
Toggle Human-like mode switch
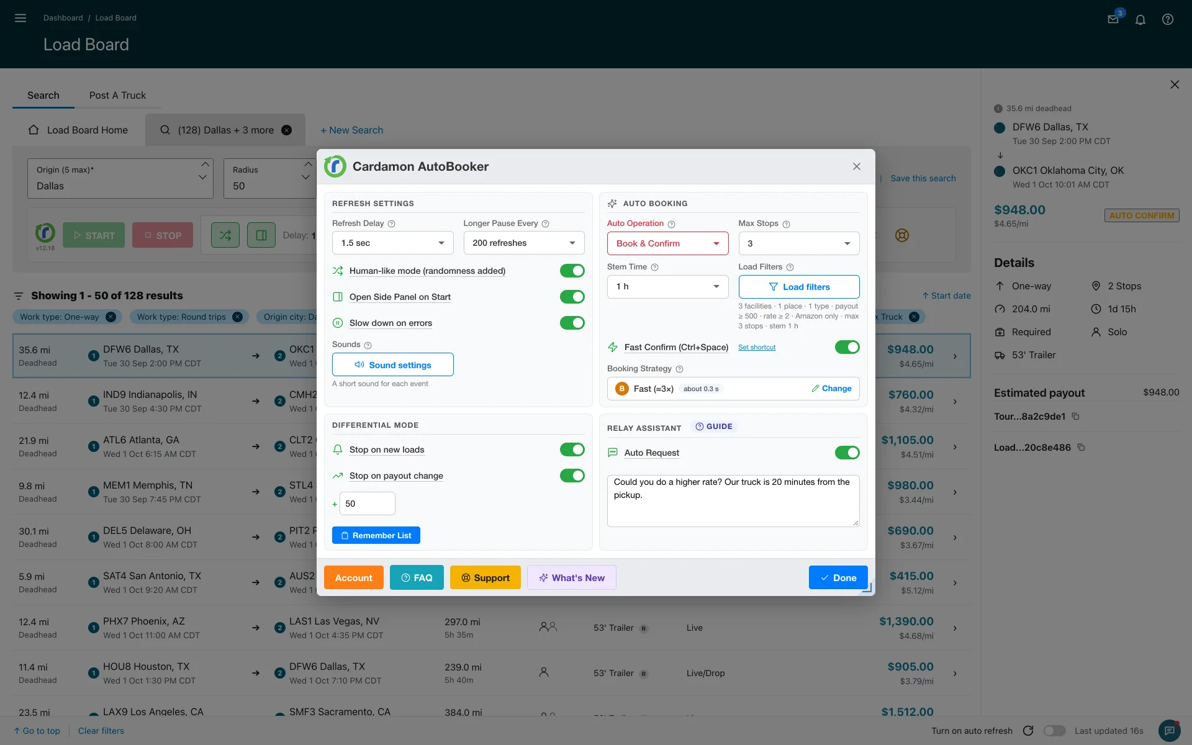pos(572,271)
